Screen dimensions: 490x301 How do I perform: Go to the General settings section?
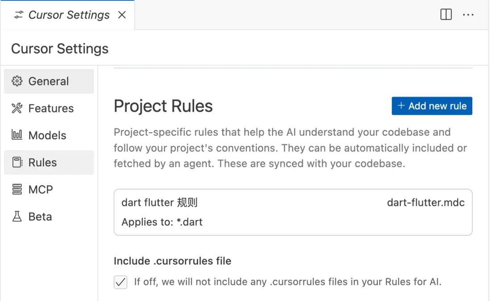[49, 81]
